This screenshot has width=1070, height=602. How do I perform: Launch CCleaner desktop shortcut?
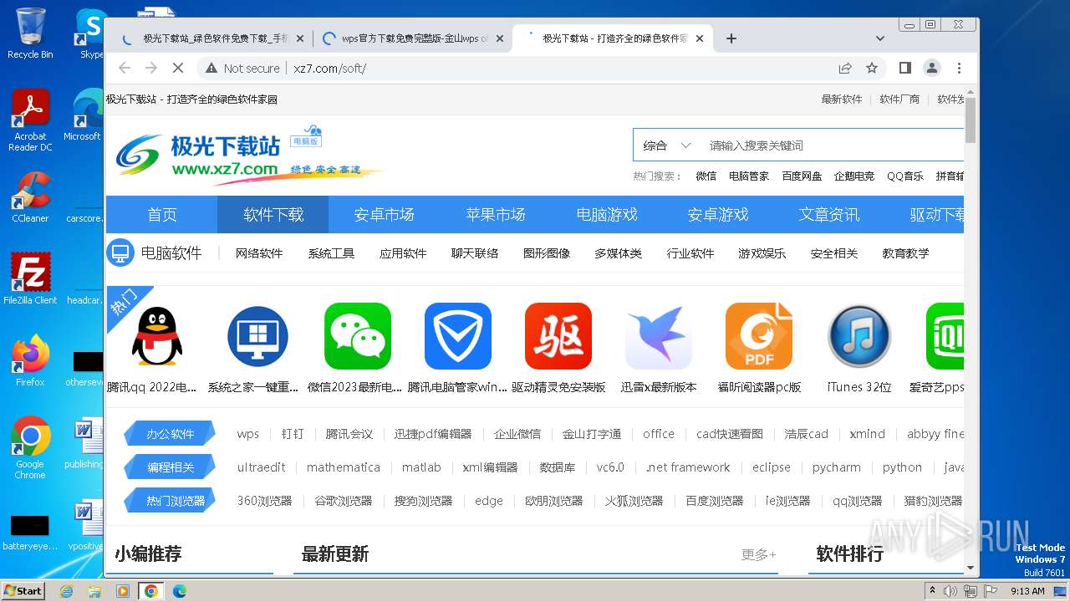30,198
